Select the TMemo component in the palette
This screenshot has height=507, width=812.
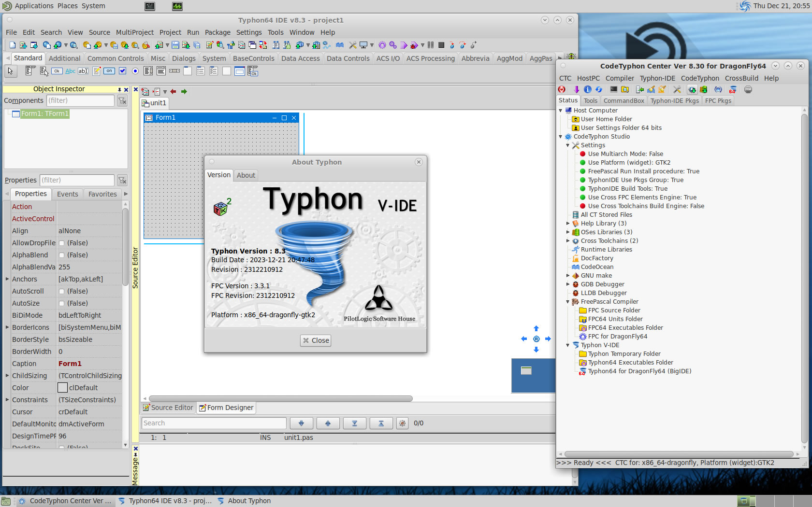pos(97,71)
